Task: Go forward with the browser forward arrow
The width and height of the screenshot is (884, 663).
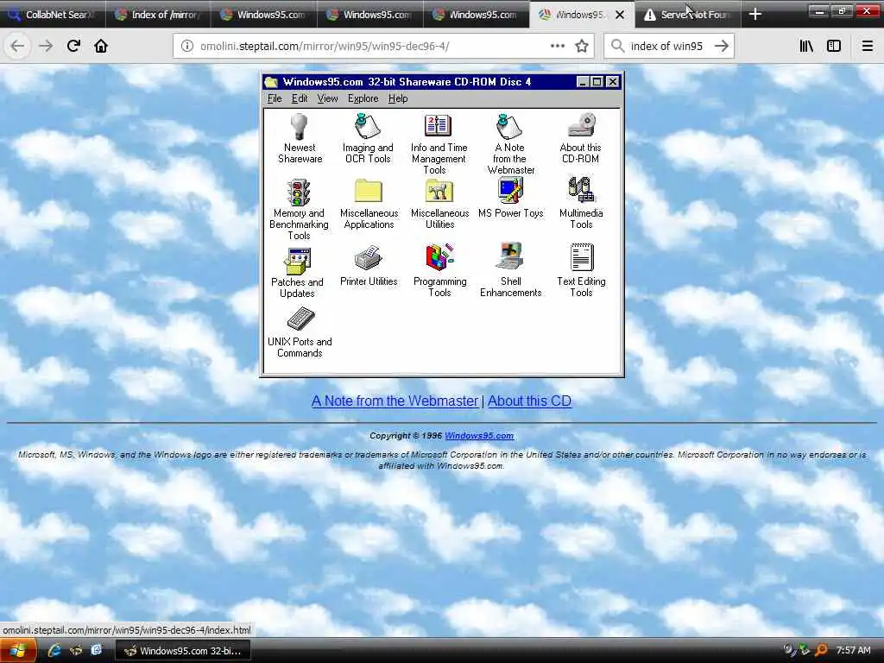Action: (x=46, y=47)
